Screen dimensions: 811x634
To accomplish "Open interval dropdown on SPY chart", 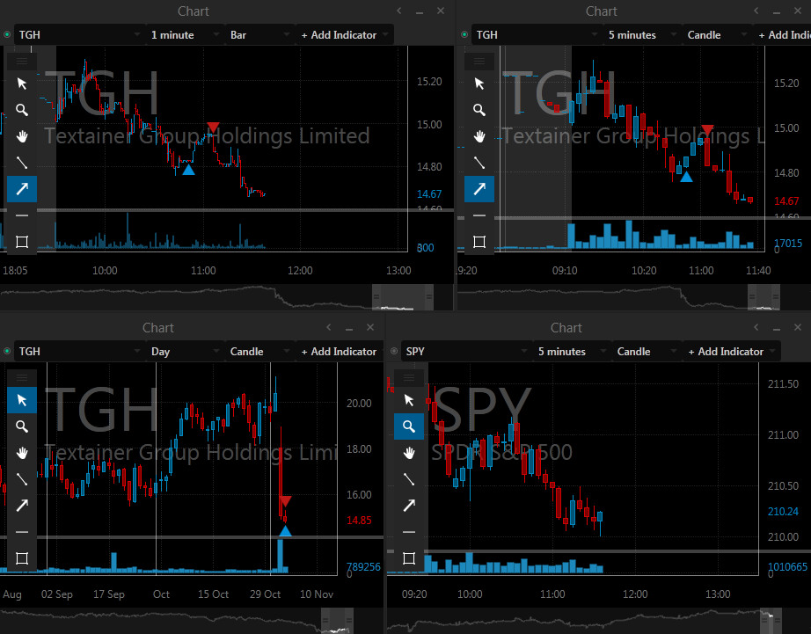I will point(572,351).
